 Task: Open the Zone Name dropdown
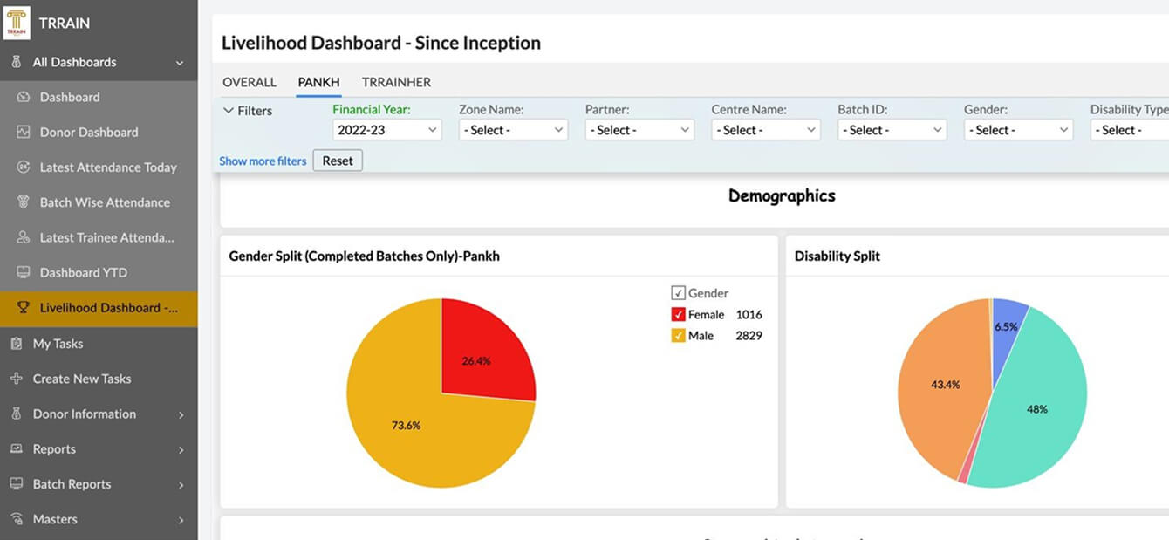(513, 128)
